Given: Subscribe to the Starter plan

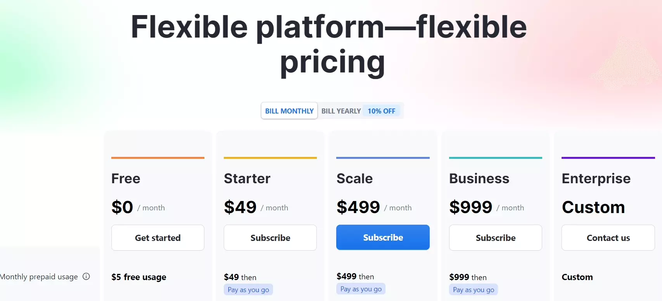Looking at the screenshot, I should [x=270, y=238].
